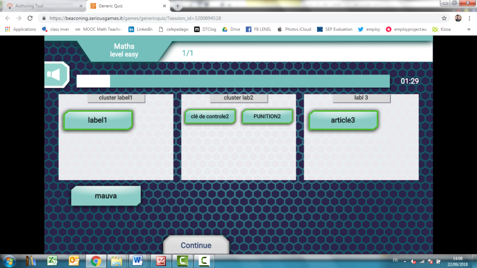477x268 pixels.
Task: Open the Drive bookmark
Action: pos(231,29)
